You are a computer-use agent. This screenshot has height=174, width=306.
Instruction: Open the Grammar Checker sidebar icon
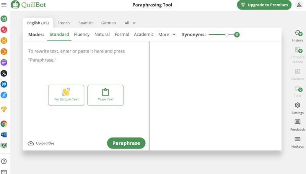pyautogui.click(x=4, y=30)
